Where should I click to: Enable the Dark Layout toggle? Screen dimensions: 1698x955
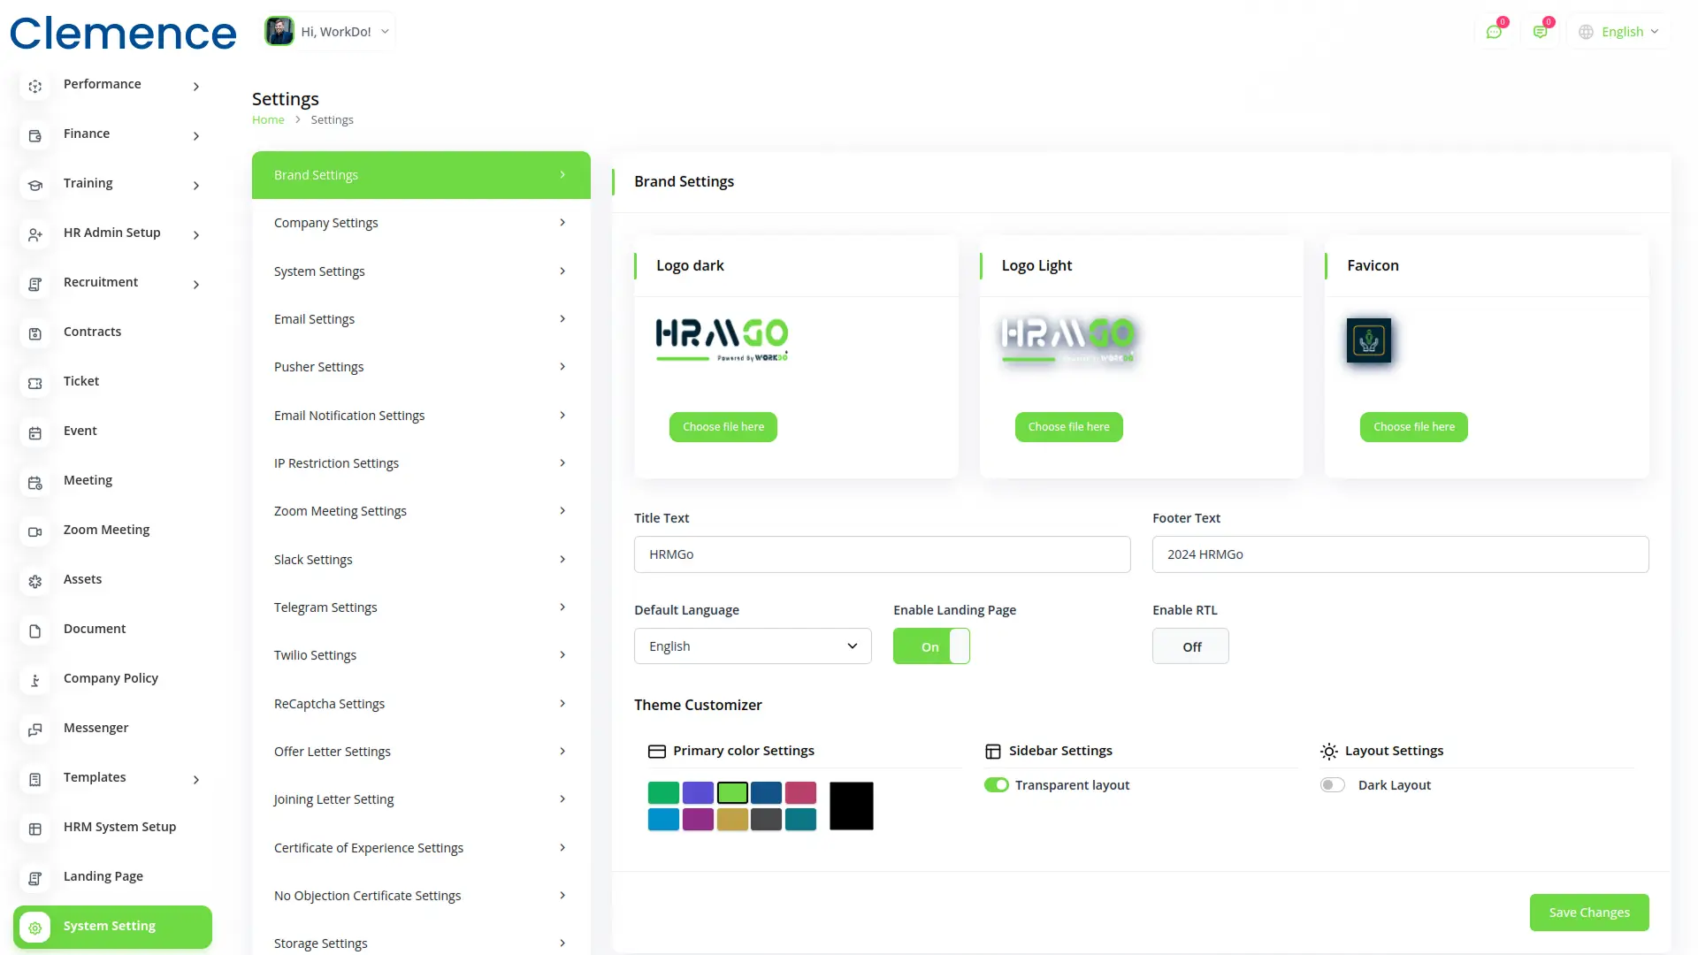pyautogui.click(x=1332, y=785)
